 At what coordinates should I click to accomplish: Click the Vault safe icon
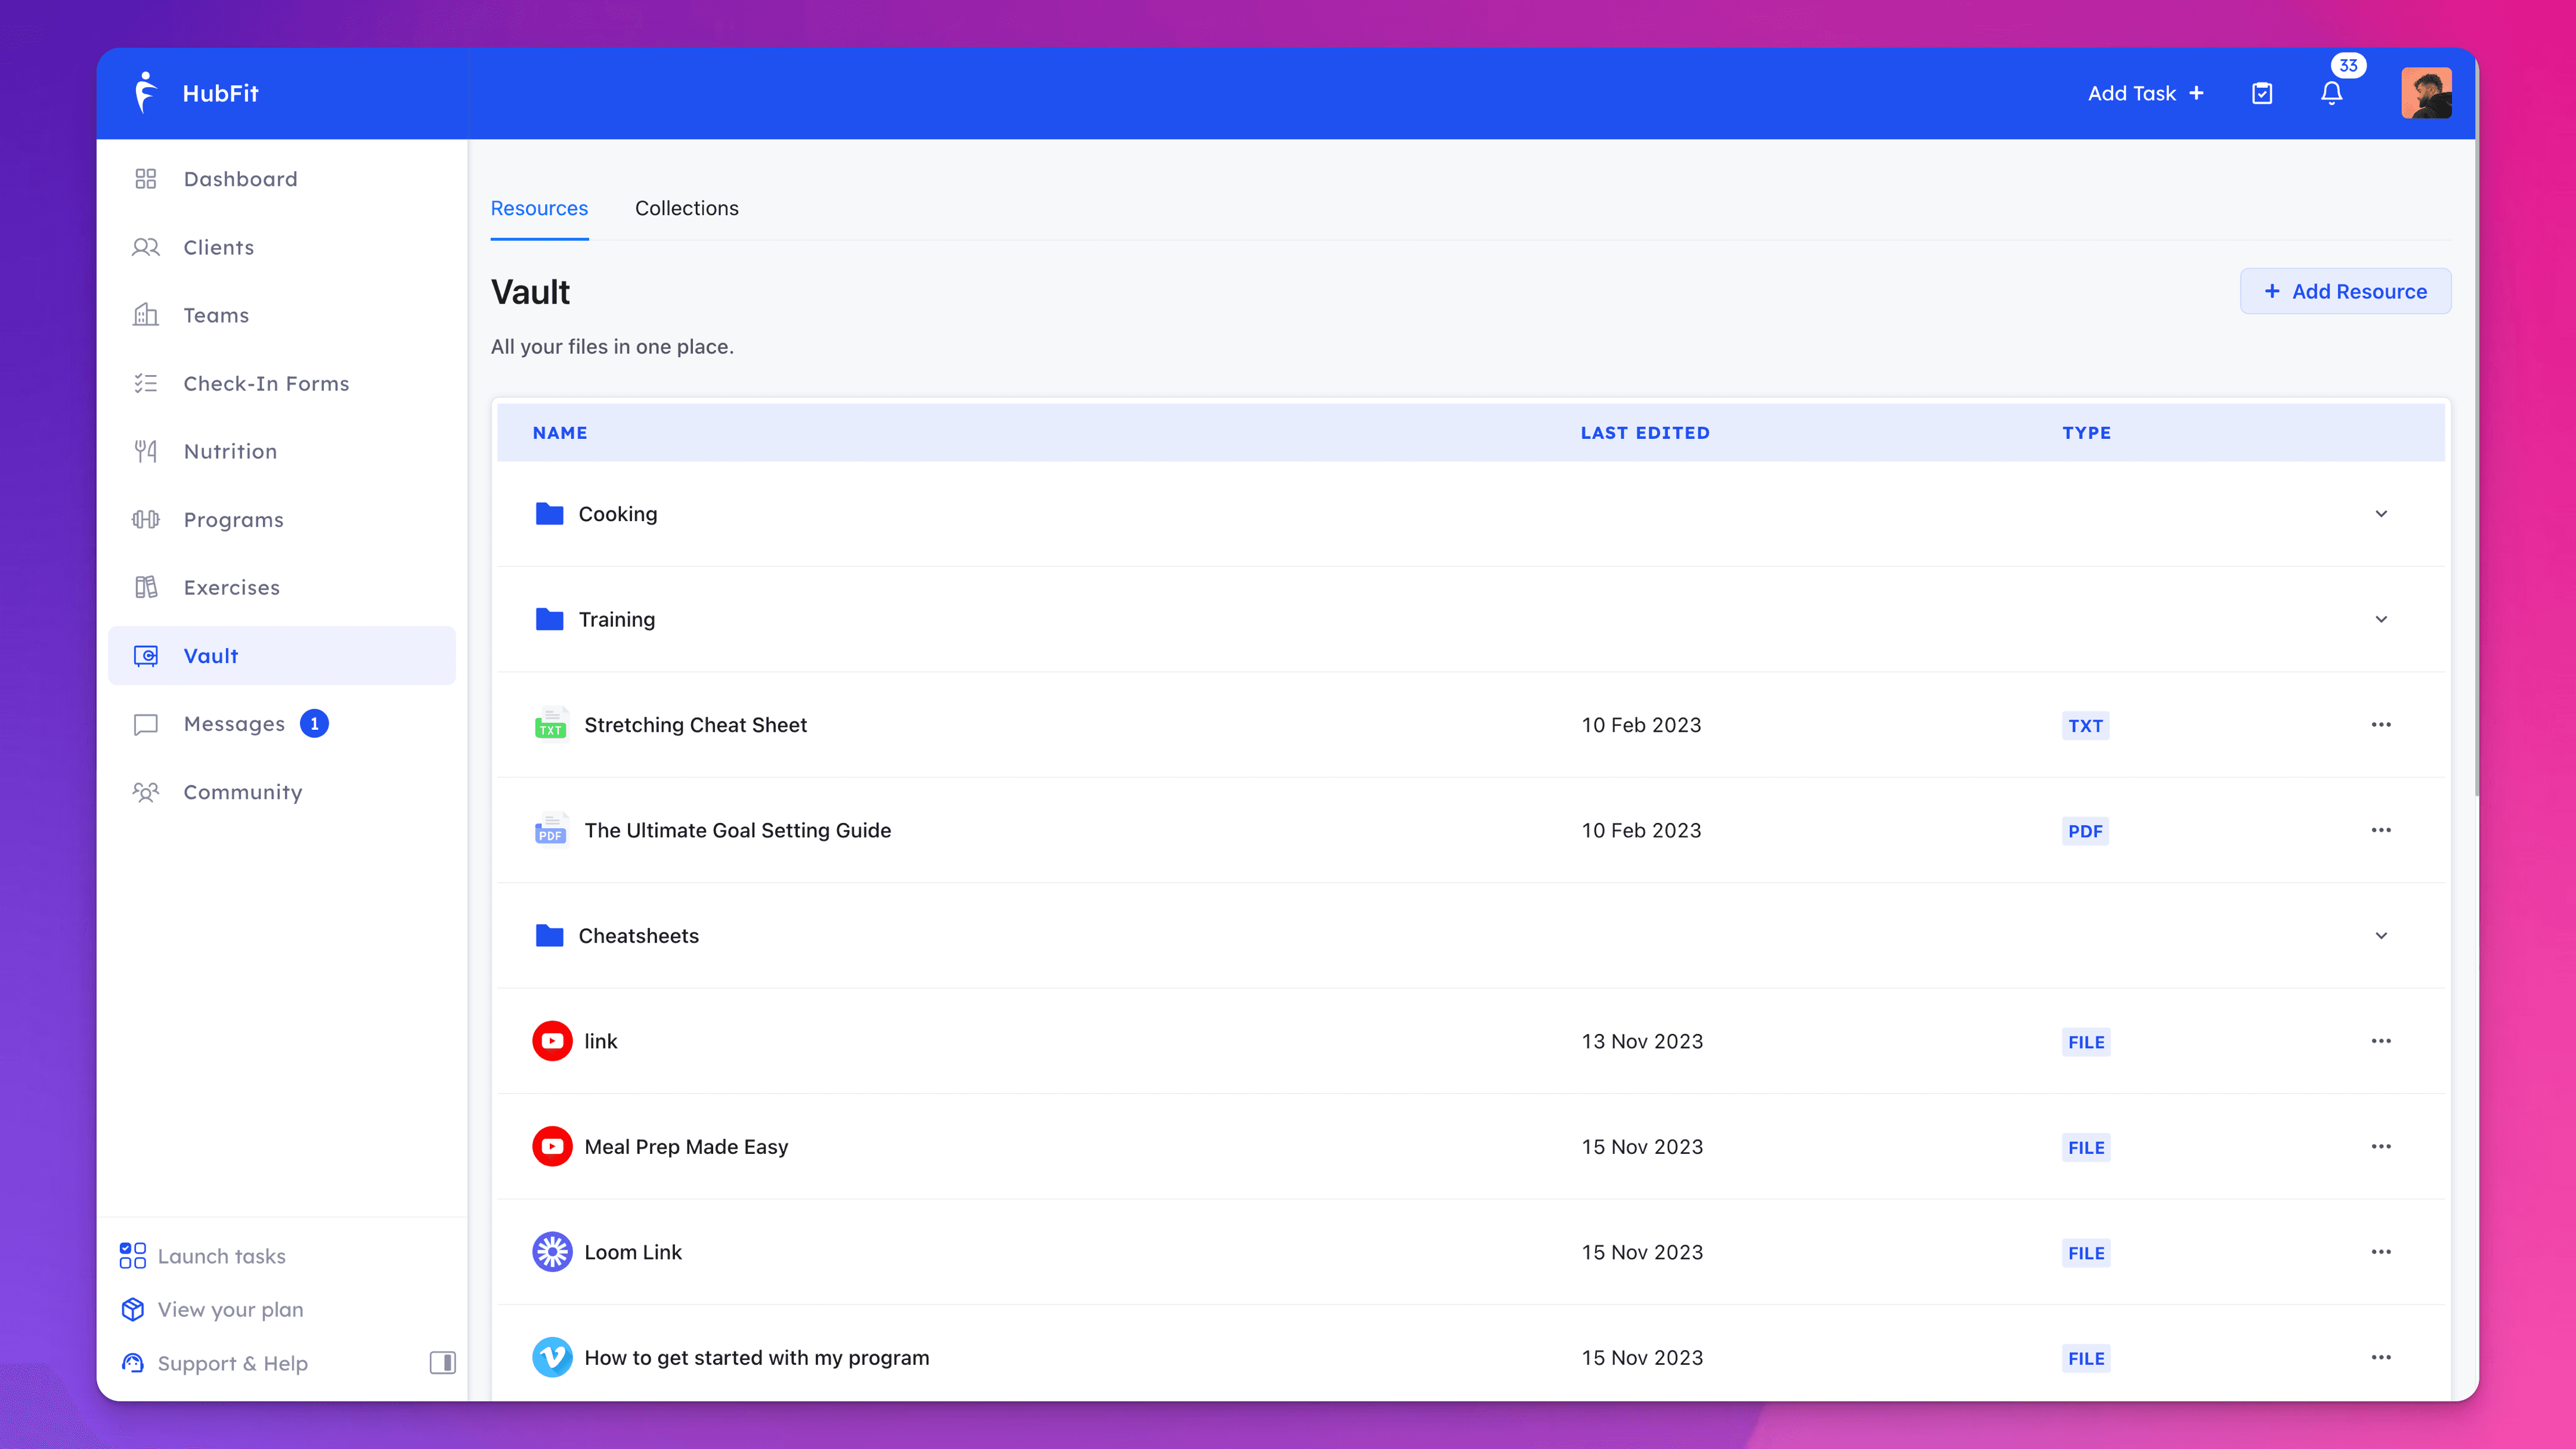tap(146, 656)
